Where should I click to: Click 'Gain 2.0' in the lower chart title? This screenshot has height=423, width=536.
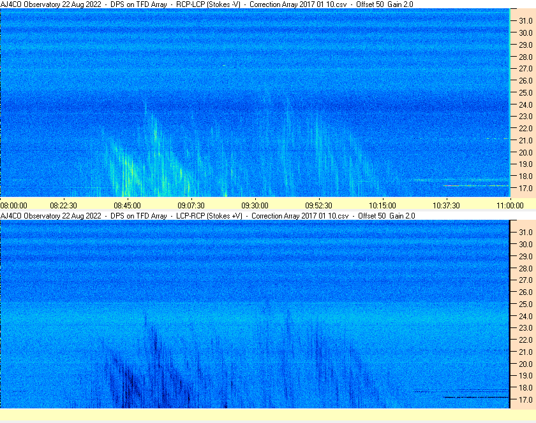pos(403,216)
